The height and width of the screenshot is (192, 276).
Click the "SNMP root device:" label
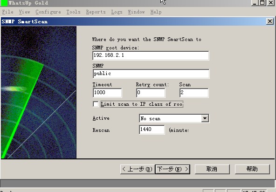[x=116, y=48]
